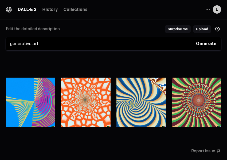The height and width of the screenshot is (160, 227).
Task: Click the Upload button
Action: click(x=202, y=29)
